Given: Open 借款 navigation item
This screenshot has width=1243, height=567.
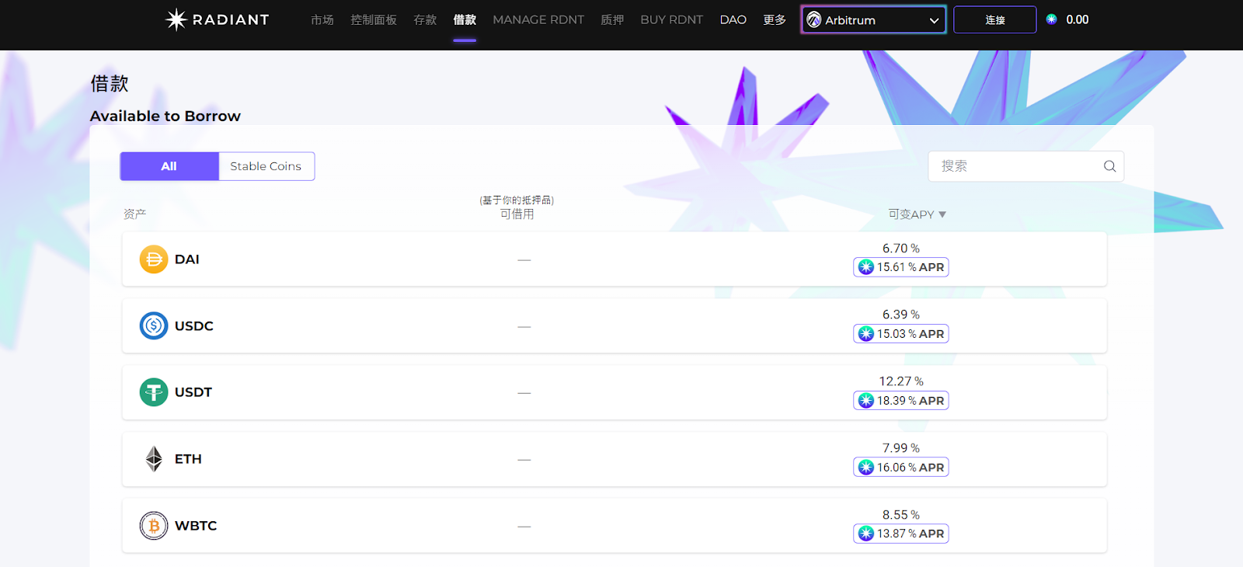Looking at the screenshot, I should [465, 19].
